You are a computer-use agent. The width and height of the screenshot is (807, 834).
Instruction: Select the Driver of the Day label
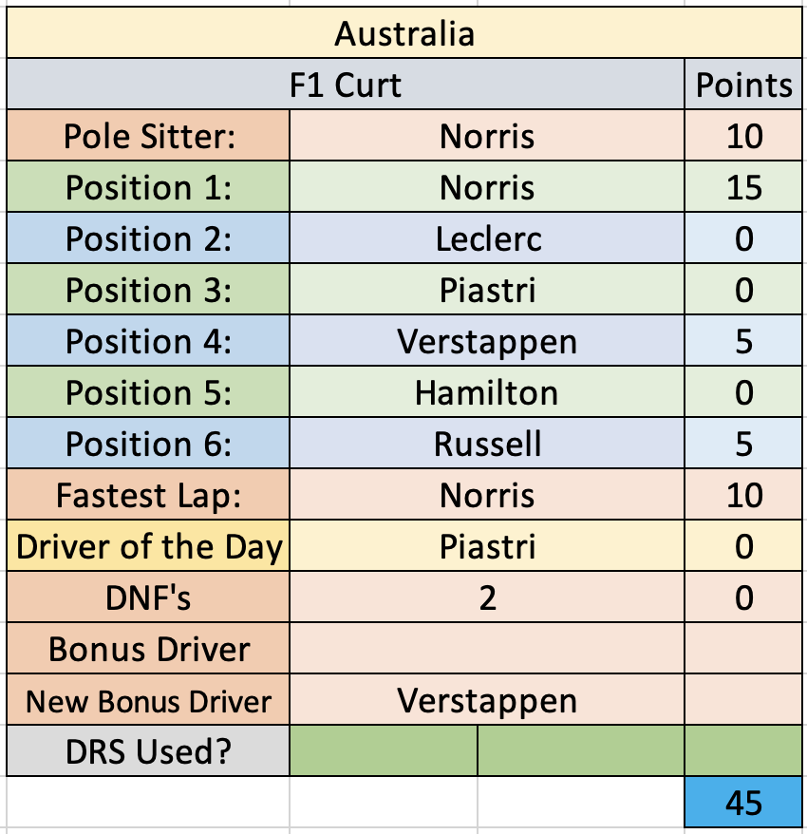tap(148, 546)
